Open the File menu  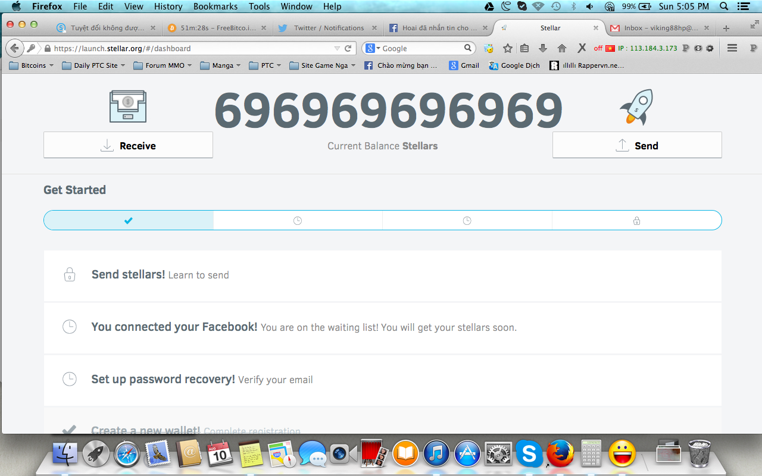80,7
